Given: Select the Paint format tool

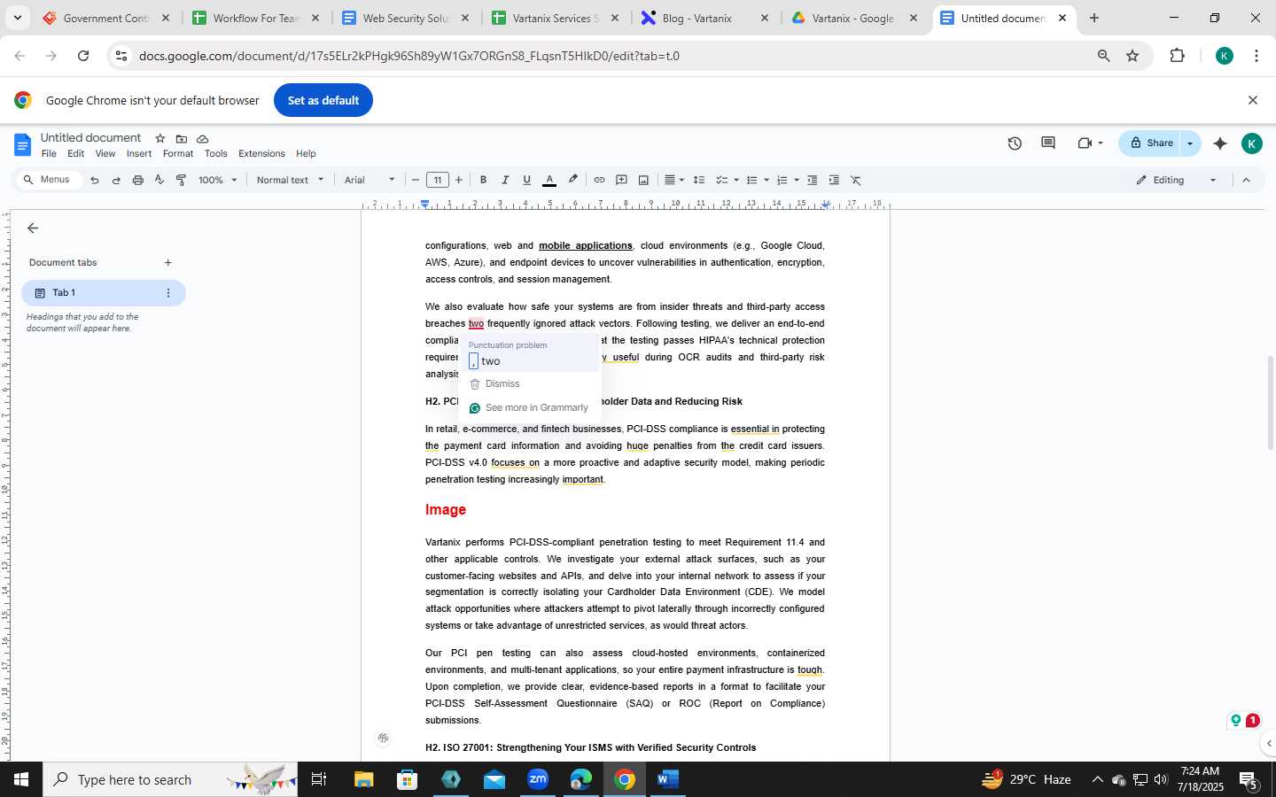Looking at the screenshot, I should click(181, 180).
